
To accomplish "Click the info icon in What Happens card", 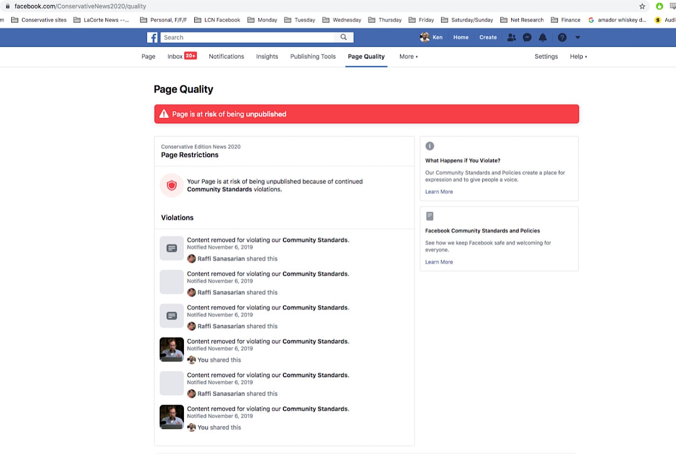I will click(x=430, y=146).
